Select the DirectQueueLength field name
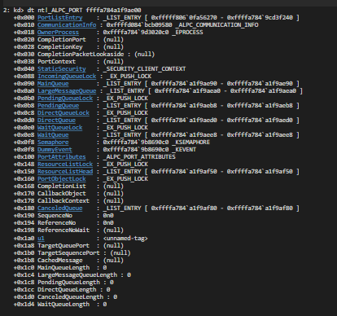This screenshot has height=316, width=337. [67, 290]
